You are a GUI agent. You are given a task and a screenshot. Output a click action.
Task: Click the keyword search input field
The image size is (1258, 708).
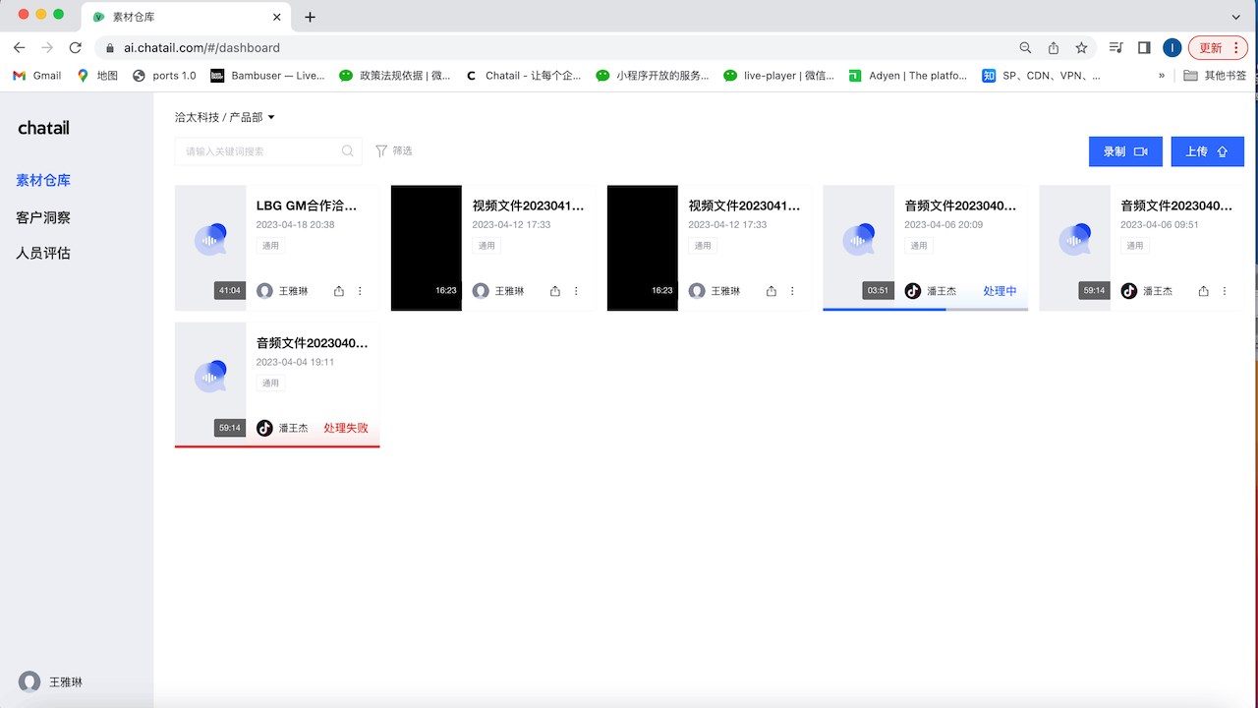(x=268, y=151)
